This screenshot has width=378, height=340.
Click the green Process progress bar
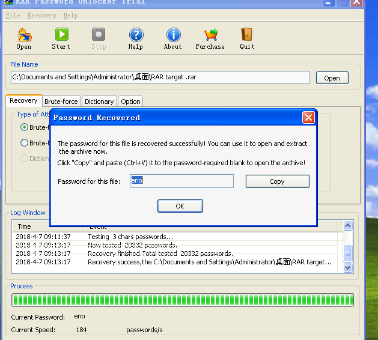183,300
